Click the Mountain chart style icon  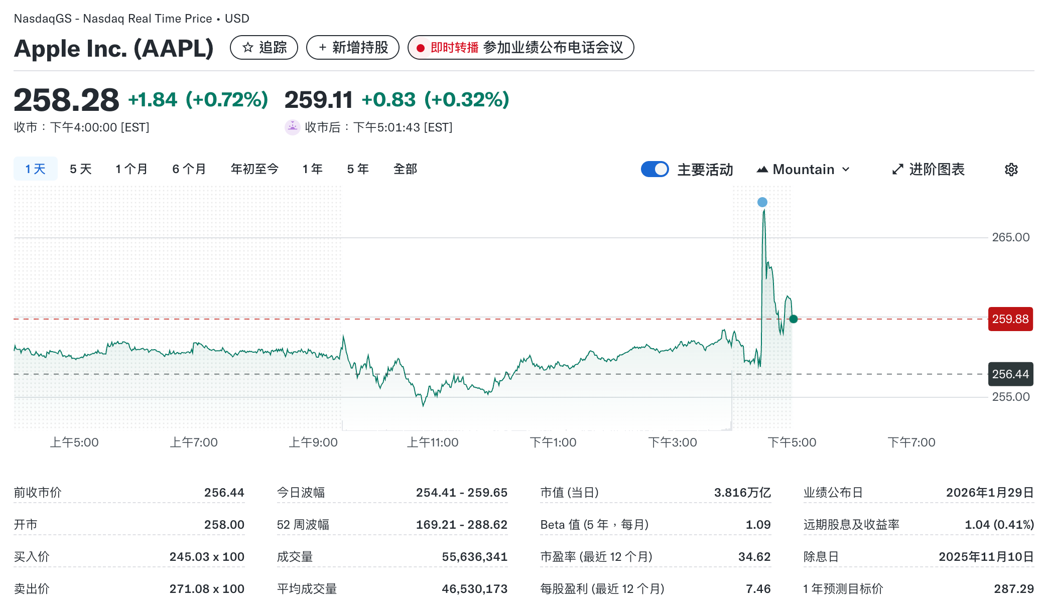pyautogui.click(x=762, y=170)
